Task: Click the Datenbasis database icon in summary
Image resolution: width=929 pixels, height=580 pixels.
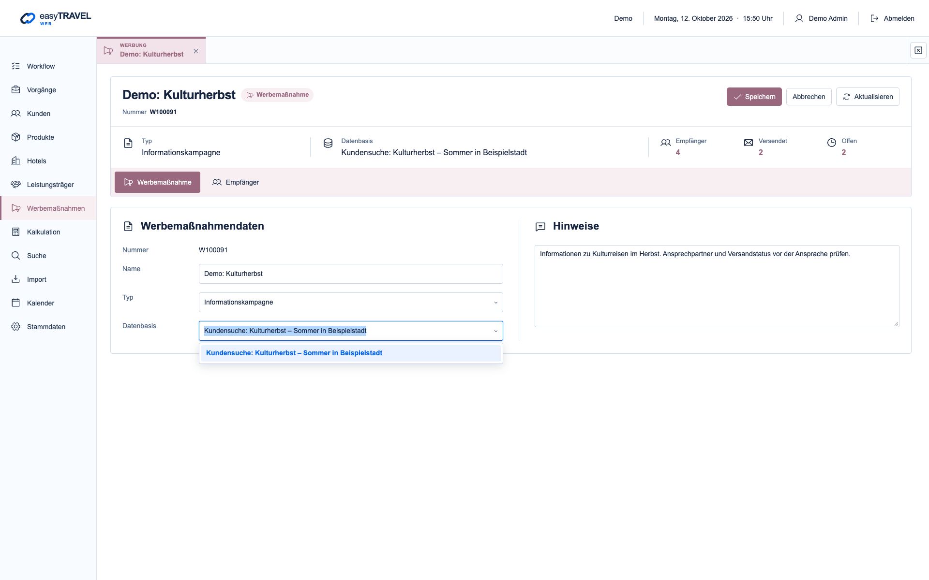Action: coord(328,143)
